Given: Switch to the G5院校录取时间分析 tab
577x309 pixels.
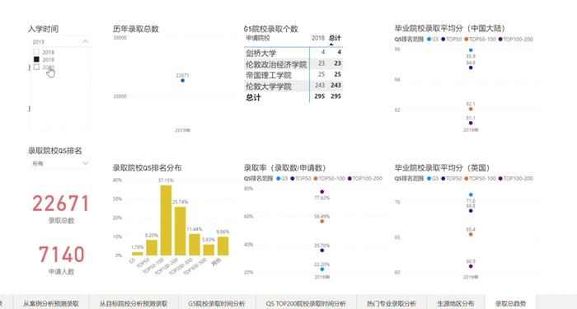Looking at the screenshot, I should (x=216, y=303).
